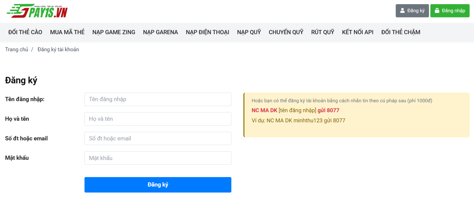Screen dimensions: 474x202
Task: Select ĐỔI THẺ CHẬM menu item
Action: tap(401, 32)
